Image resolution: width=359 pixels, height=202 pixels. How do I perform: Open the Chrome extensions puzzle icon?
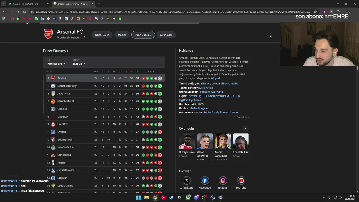coord(338,12)
